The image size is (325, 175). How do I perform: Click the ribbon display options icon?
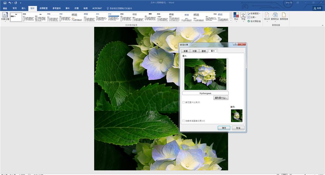[x=298, y=3]
